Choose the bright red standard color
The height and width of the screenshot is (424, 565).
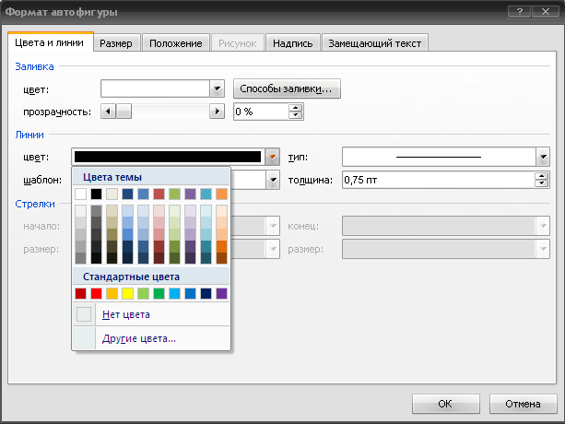pos(96,294)
